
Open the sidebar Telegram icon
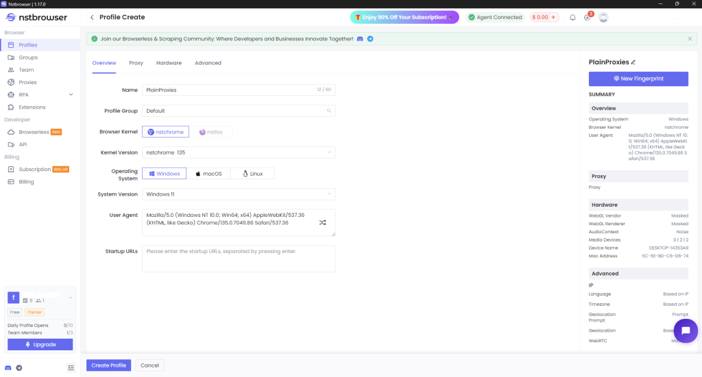(19, 368)
